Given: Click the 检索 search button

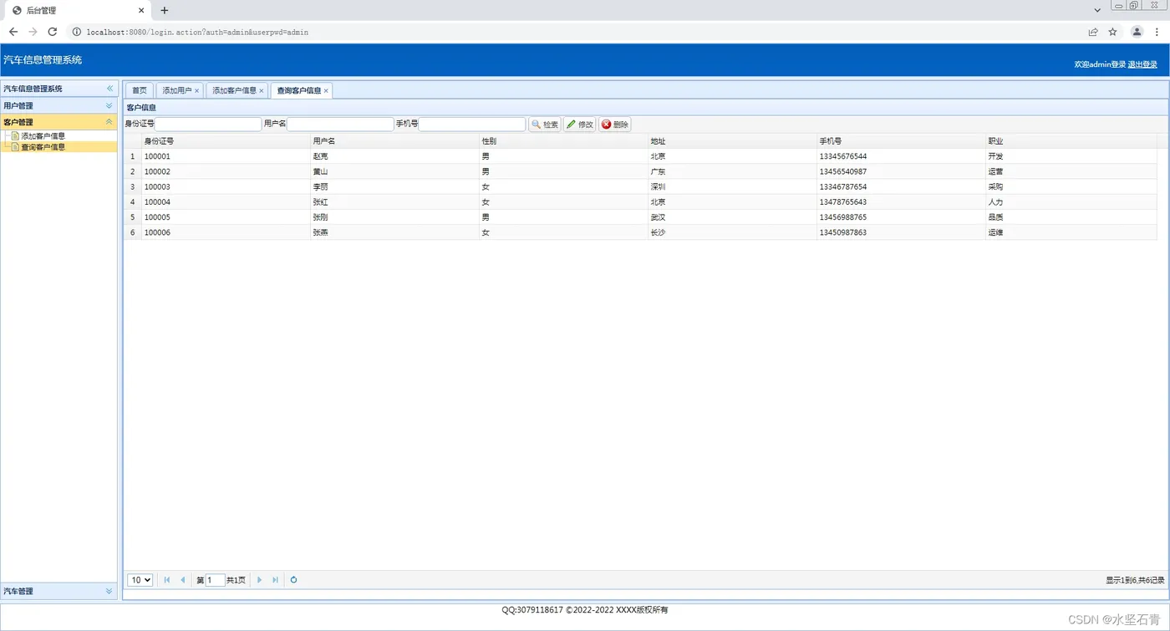Looking at the screenshot, I should click(545, 125).
